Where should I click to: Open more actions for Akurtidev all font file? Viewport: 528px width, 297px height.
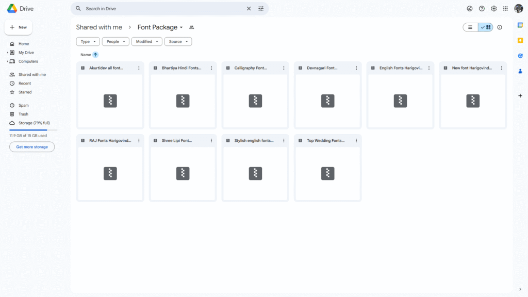[139, 68]
